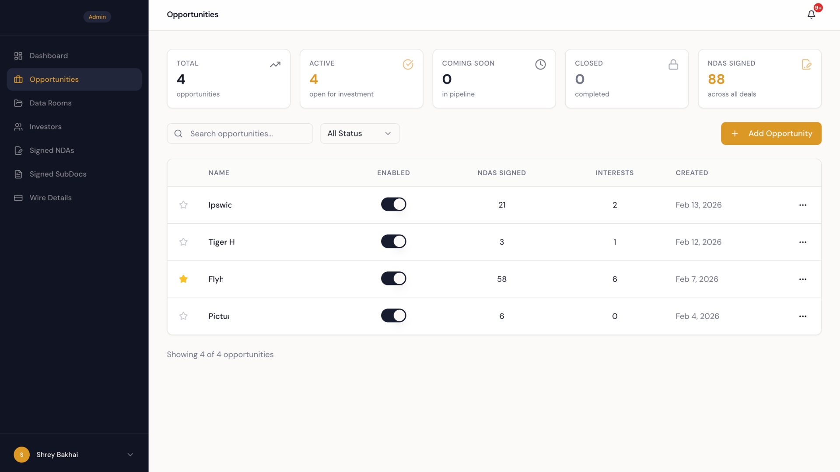This screenshot has width=840, height=472.
Task: Turn off the Tiger H enabled switch
Action: (x=393, y=241)
